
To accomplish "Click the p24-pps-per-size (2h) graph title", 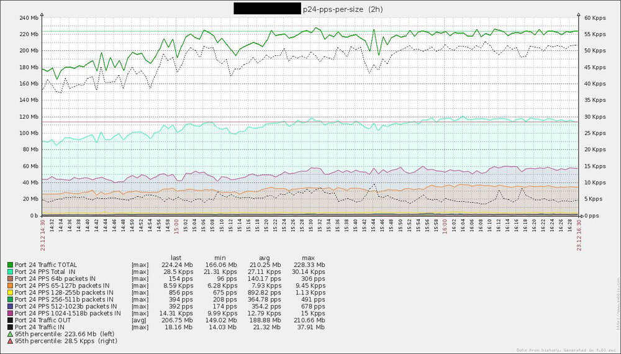I will 343,9.
